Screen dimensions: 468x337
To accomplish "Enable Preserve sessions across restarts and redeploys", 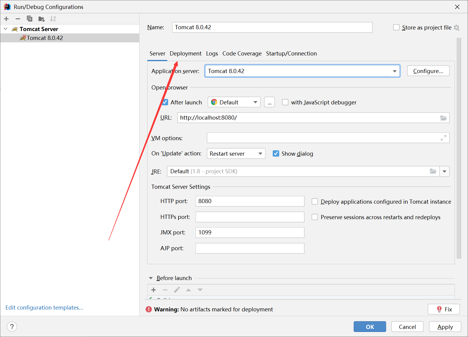I will 315,217.
